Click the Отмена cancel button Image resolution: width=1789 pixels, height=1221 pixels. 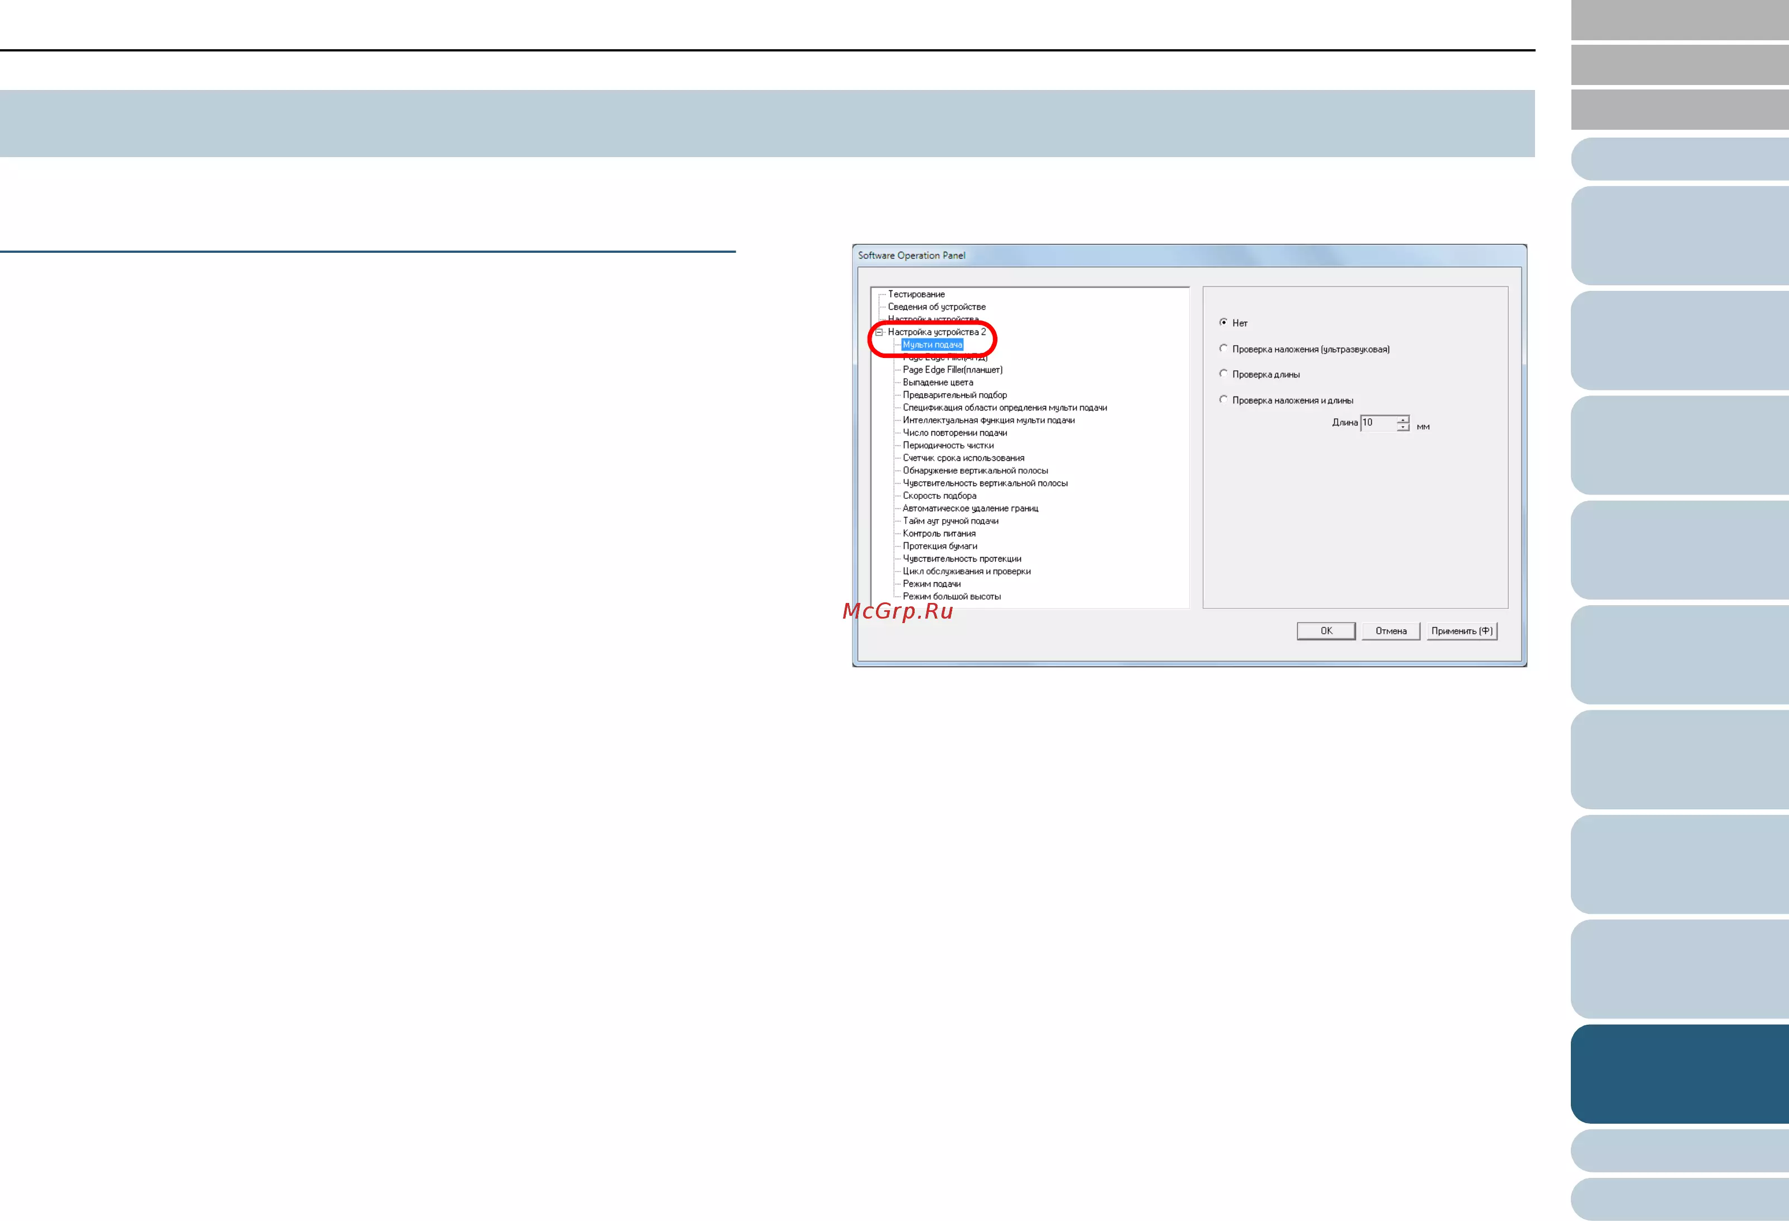(x=1390, y=631)
